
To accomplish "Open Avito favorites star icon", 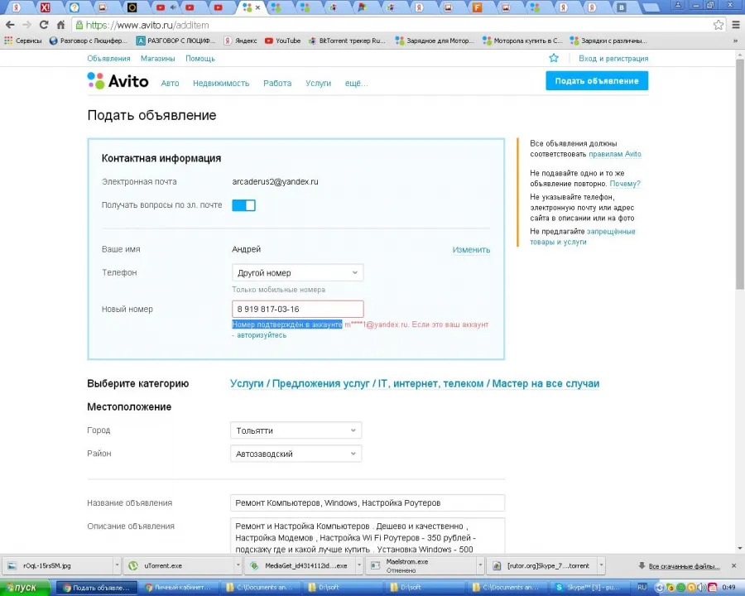I will click(554, 58).
